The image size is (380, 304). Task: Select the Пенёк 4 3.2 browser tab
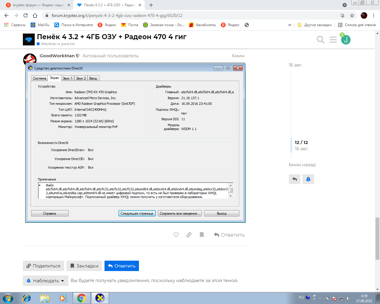109,5
